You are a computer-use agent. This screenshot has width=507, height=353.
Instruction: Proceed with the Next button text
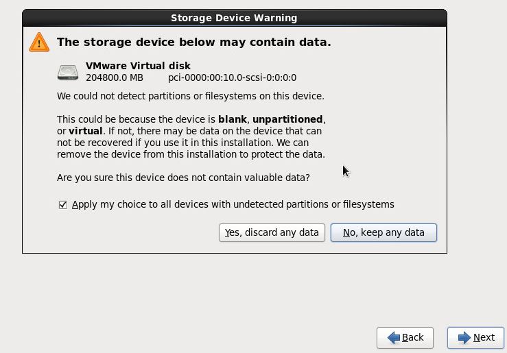point(484,337)
